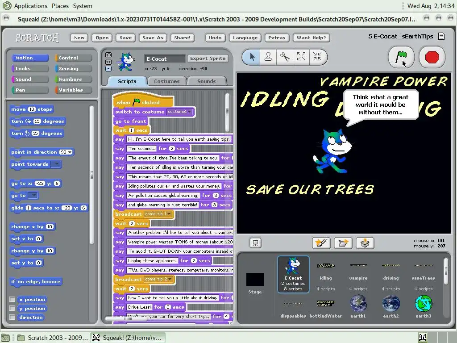This screenshot has height=343, width=457.
Task: Select the Sensing block category
Action: (x=74, y=68)
